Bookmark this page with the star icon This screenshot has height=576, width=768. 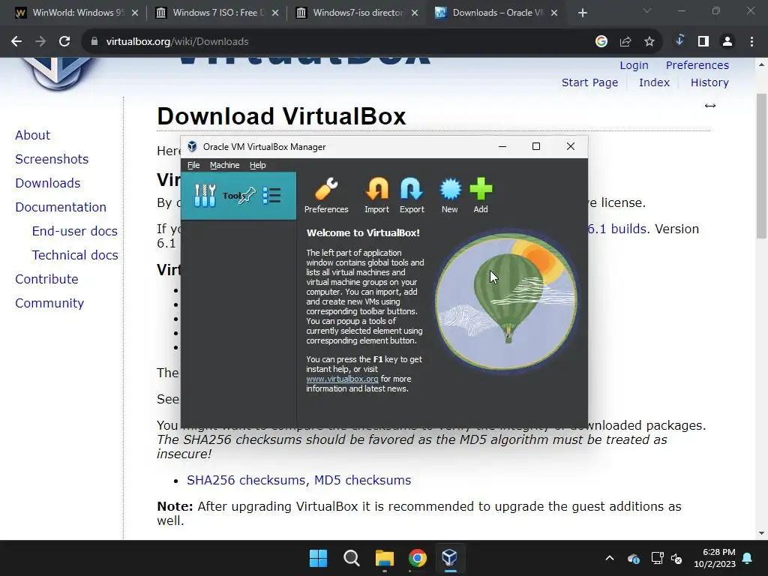(649, 42)
